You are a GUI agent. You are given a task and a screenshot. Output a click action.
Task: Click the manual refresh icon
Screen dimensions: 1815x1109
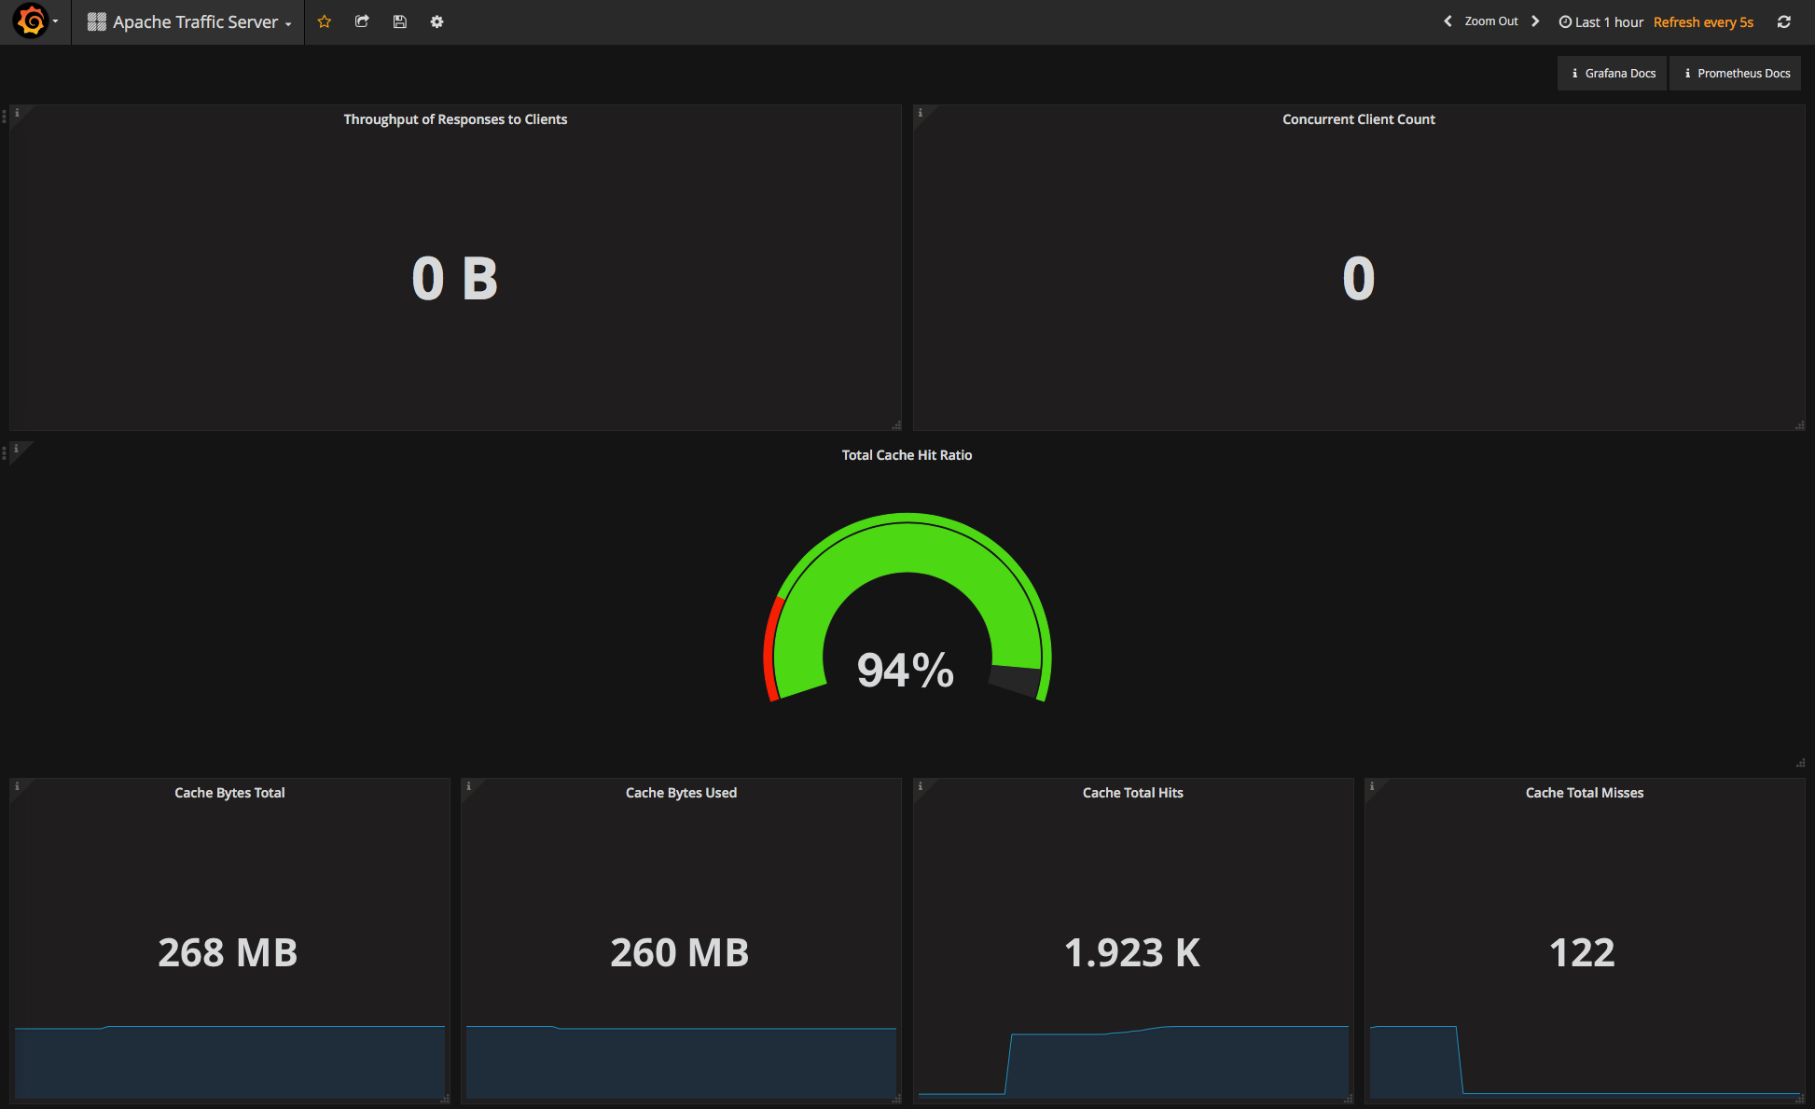[1783, 21]
